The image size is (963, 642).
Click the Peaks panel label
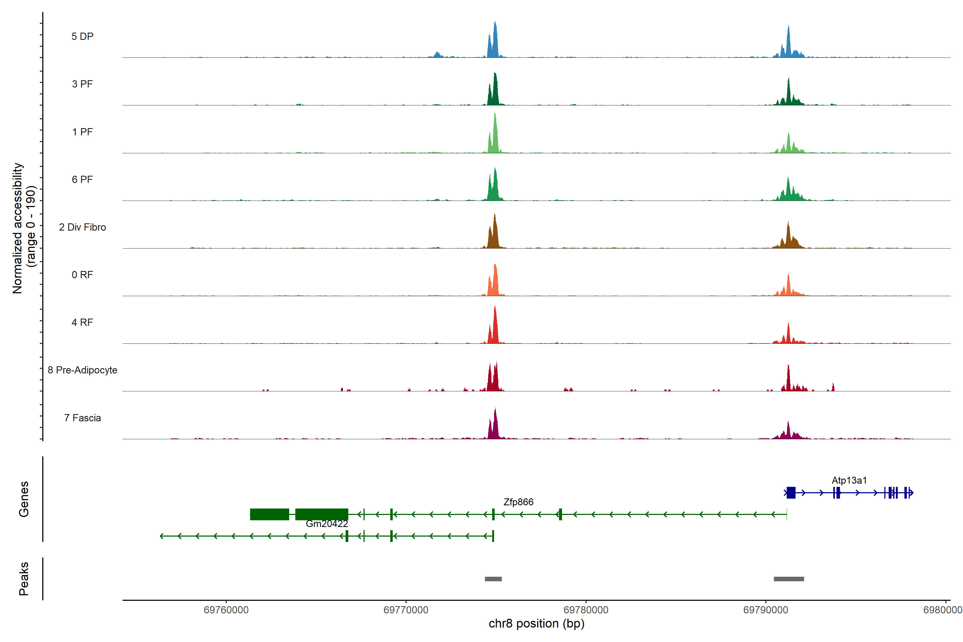24,579
